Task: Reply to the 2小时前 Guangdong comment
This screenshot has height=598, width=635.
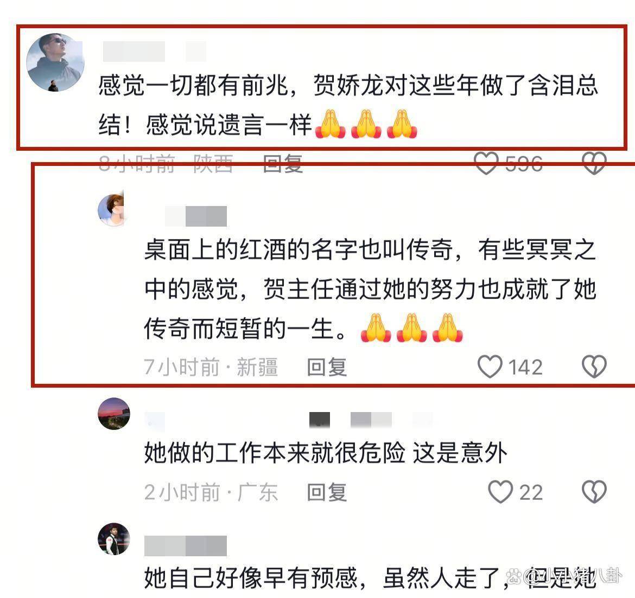Action: (x=327, y=492)
